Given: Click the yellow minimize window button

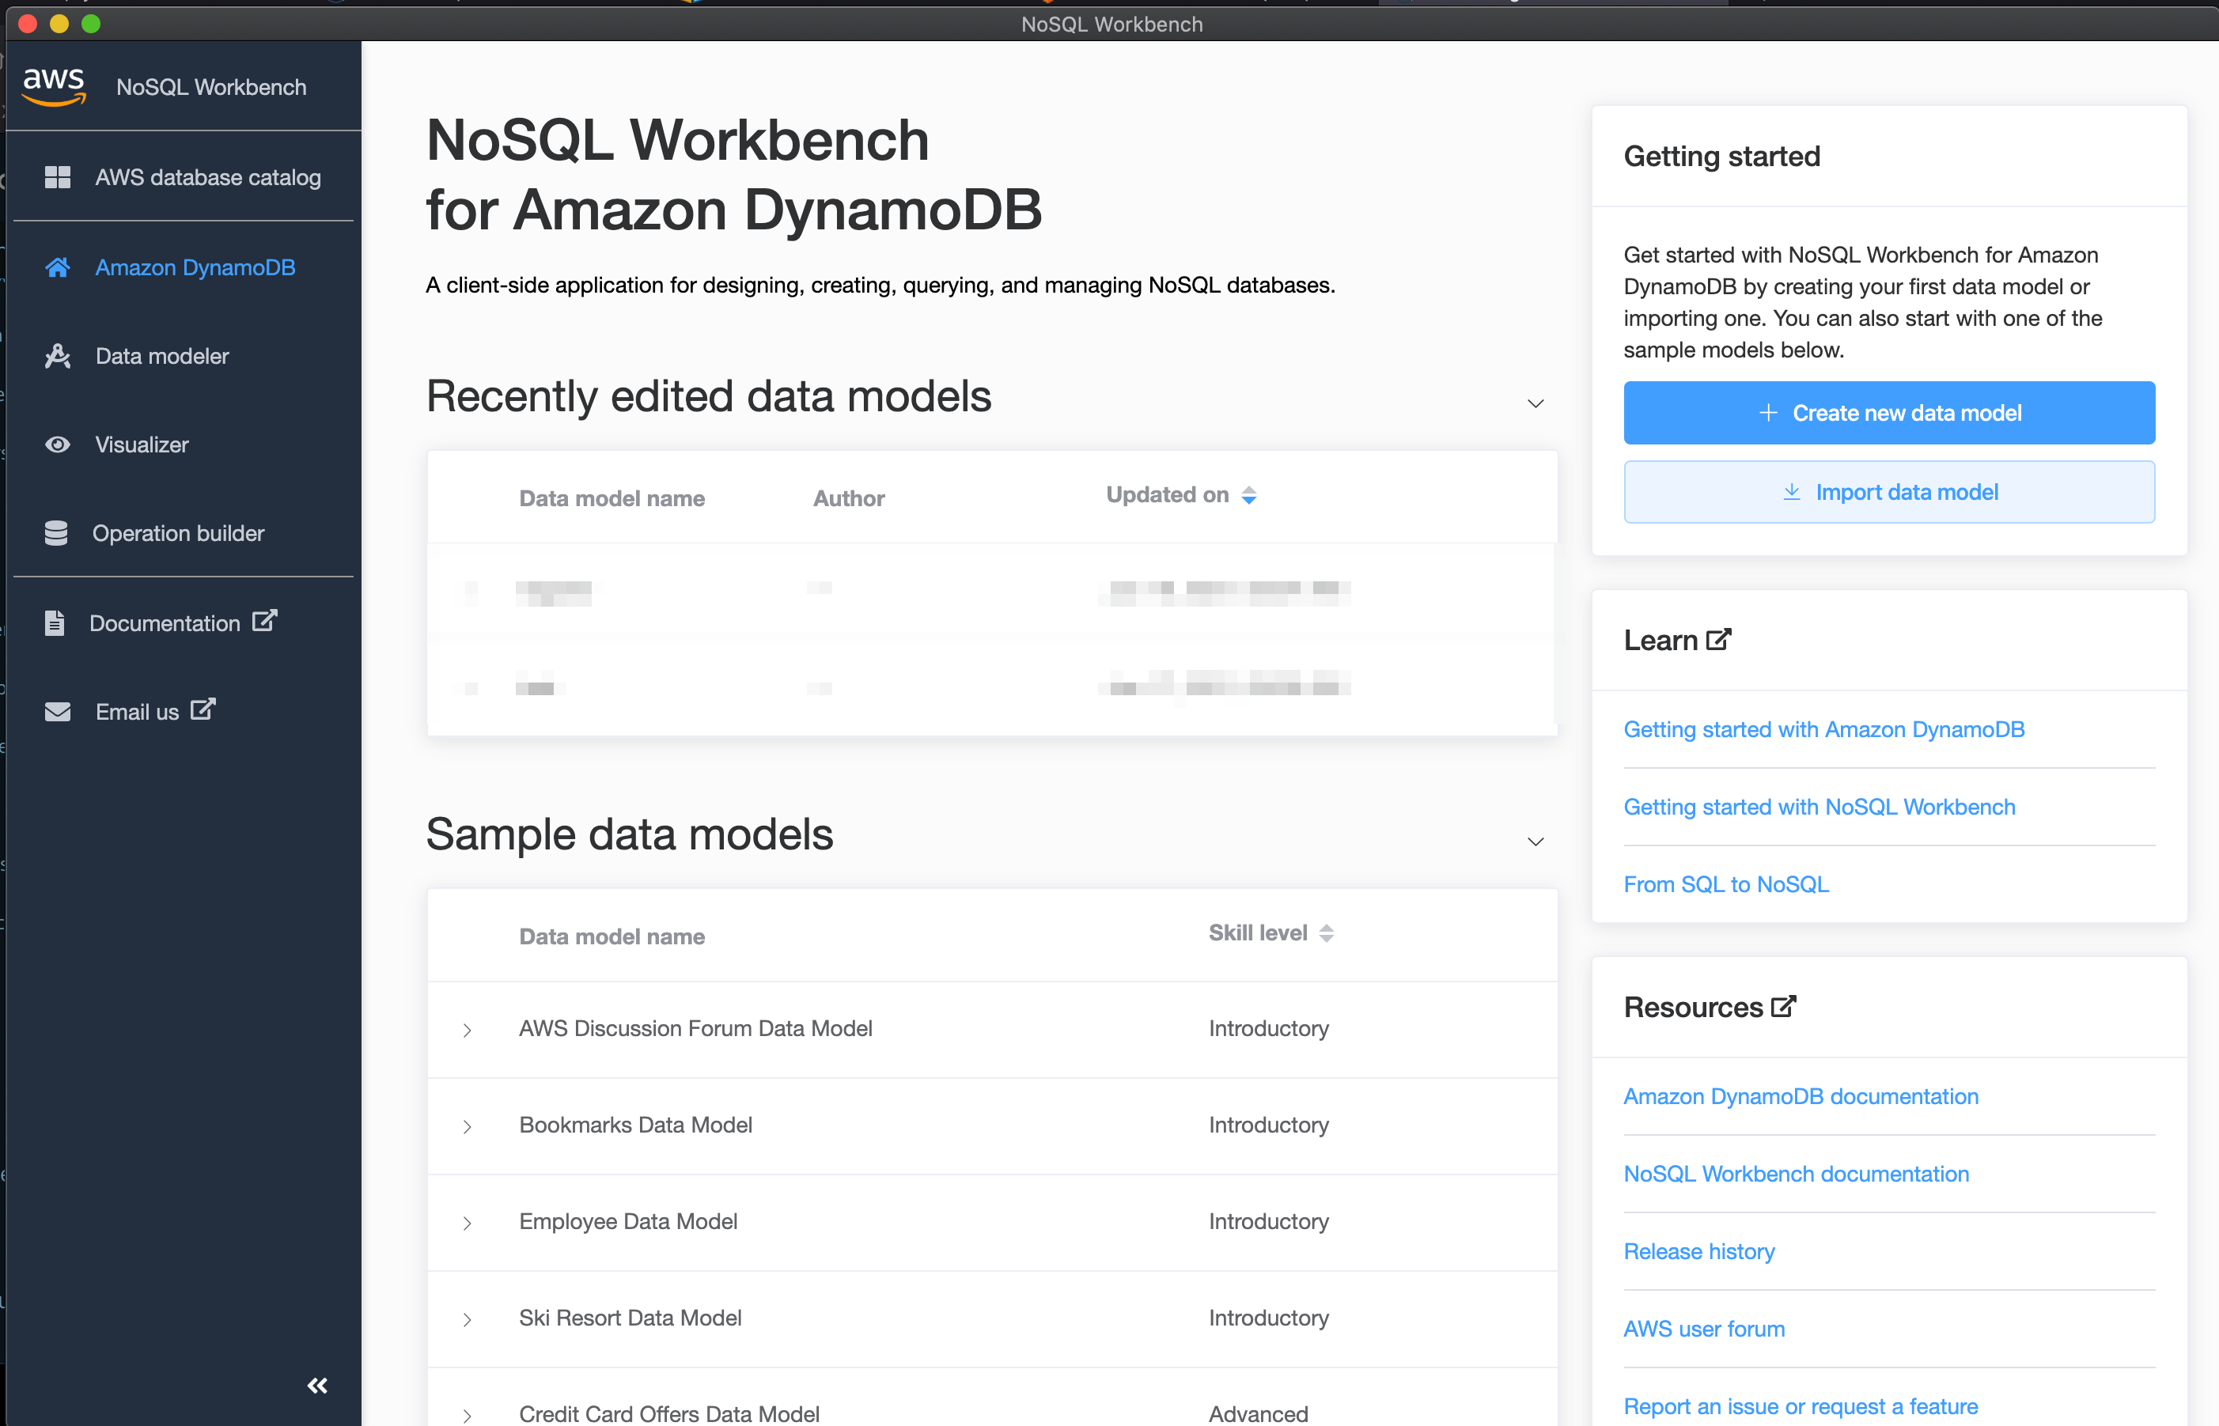Looking at the screenshot, I should [x=59, y=24].
